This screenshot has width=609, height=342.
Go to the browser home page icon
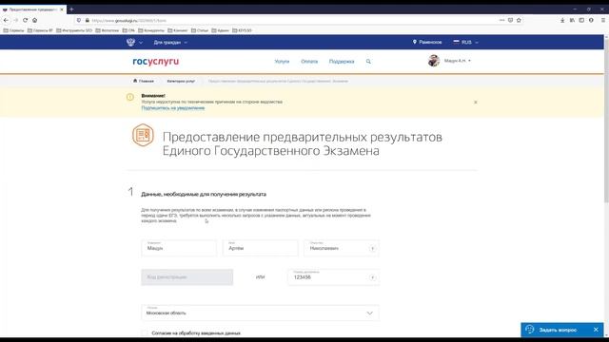point(34,20)
